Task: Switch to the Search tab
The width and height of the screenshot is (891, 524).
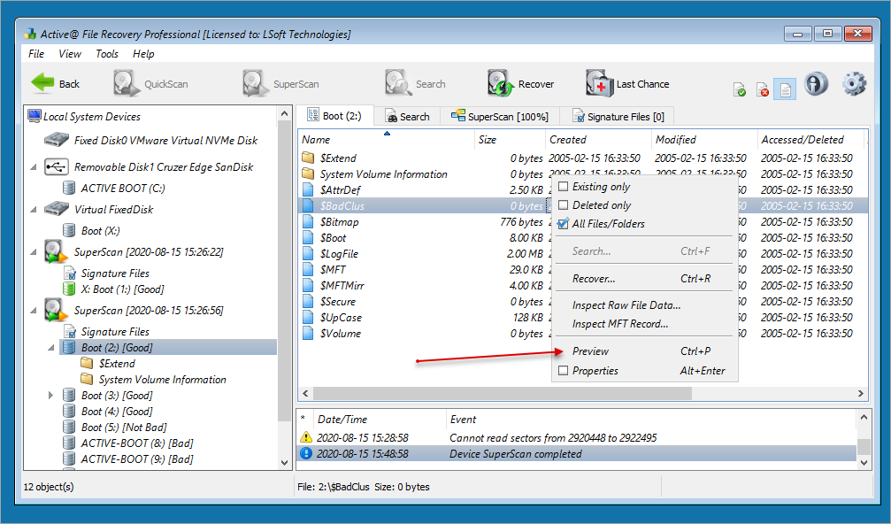Action: pos(407,117)
